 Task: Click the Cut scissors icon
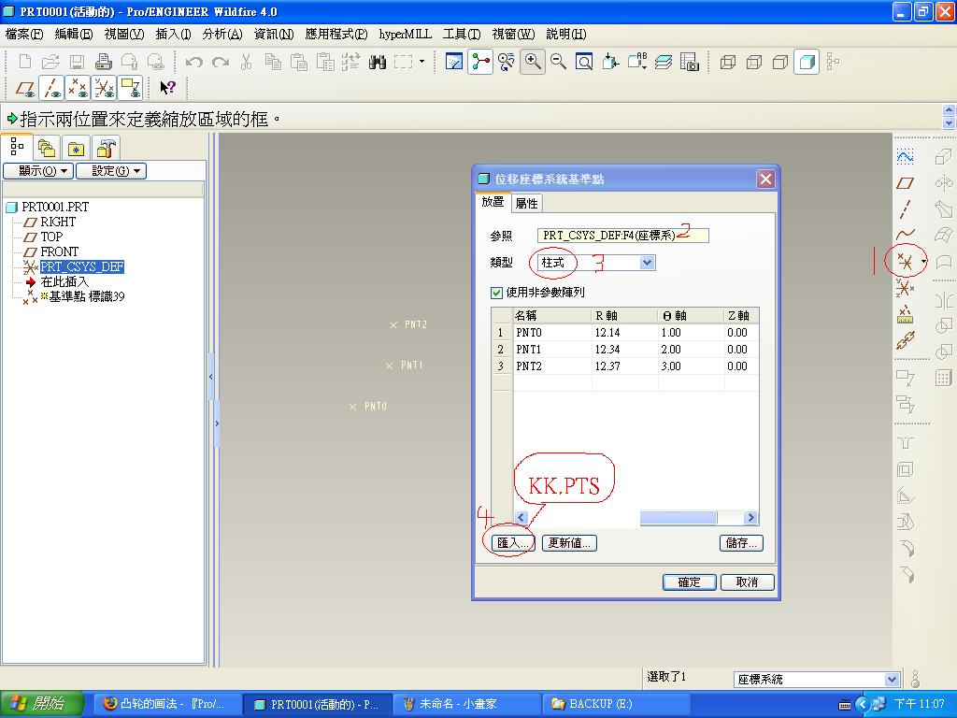pyautogui.click(x=247, y=62)
